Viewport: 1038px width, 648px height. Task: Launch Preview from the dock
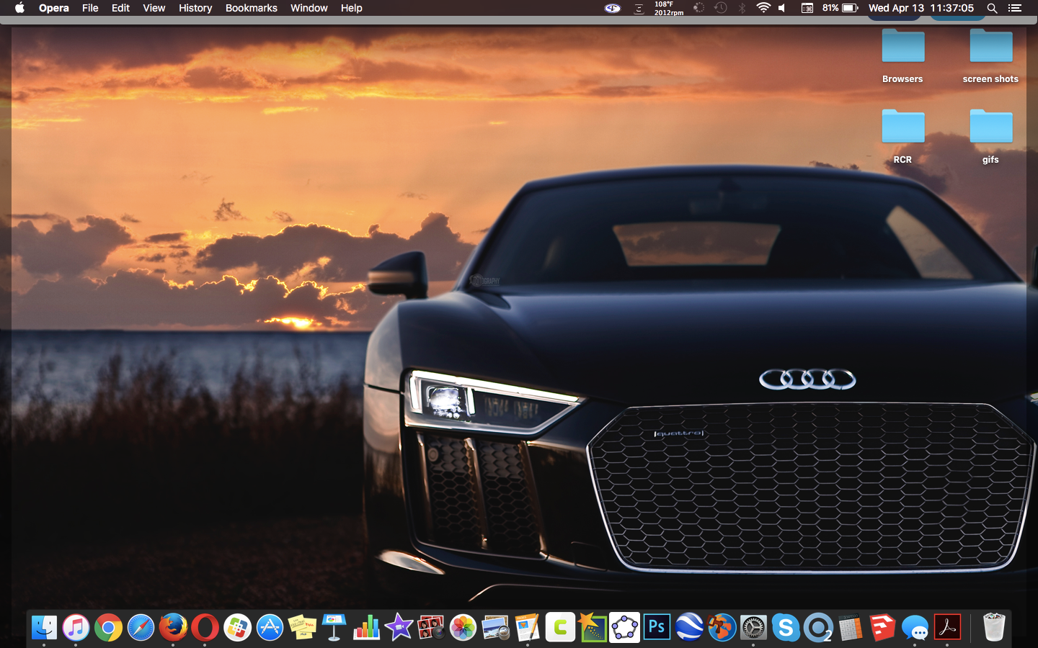coord(495,628)
